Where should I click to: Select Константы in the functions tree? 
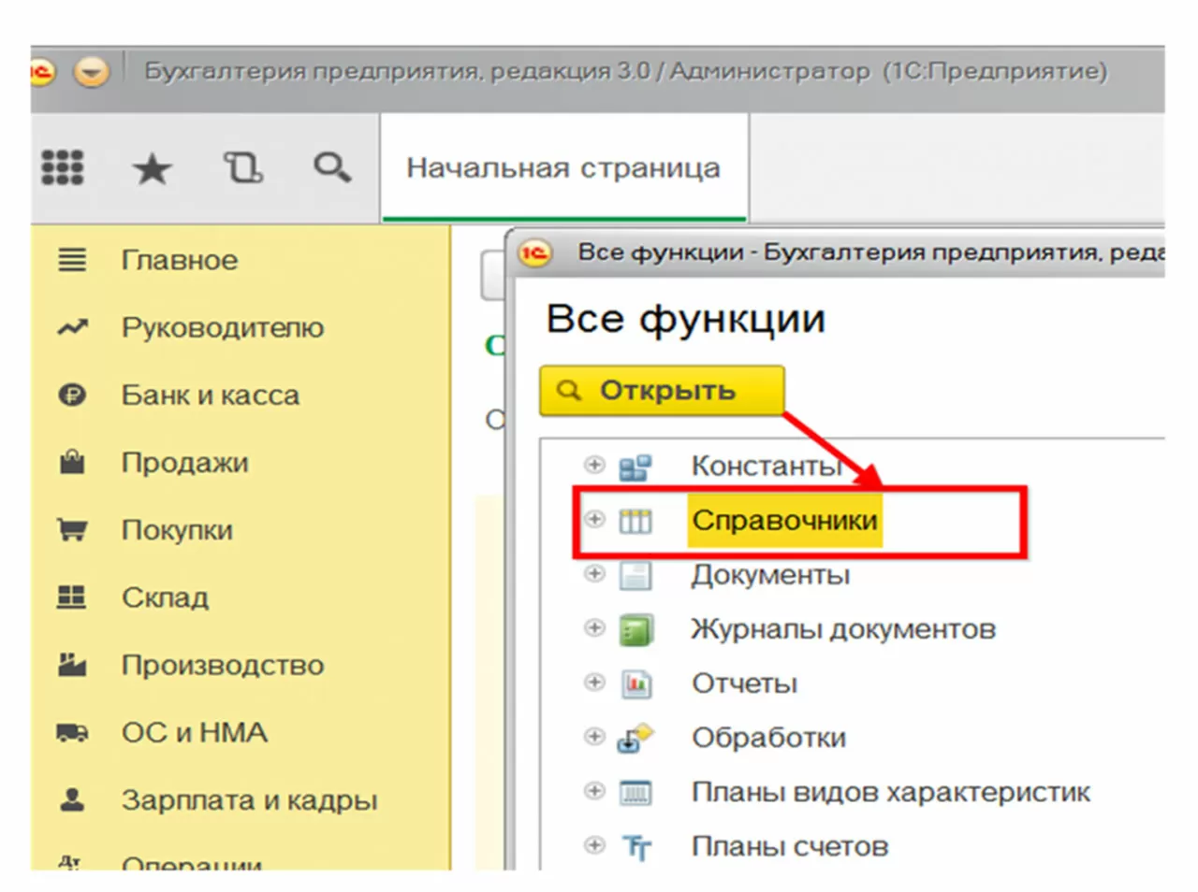pyautogui.click(x=767, y=466)
